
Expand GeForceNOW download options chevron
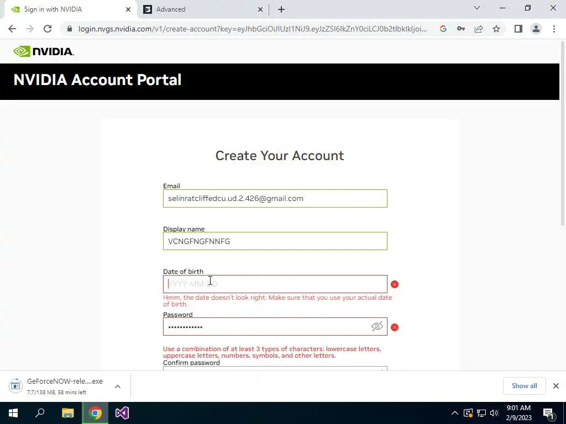(118, 386)
